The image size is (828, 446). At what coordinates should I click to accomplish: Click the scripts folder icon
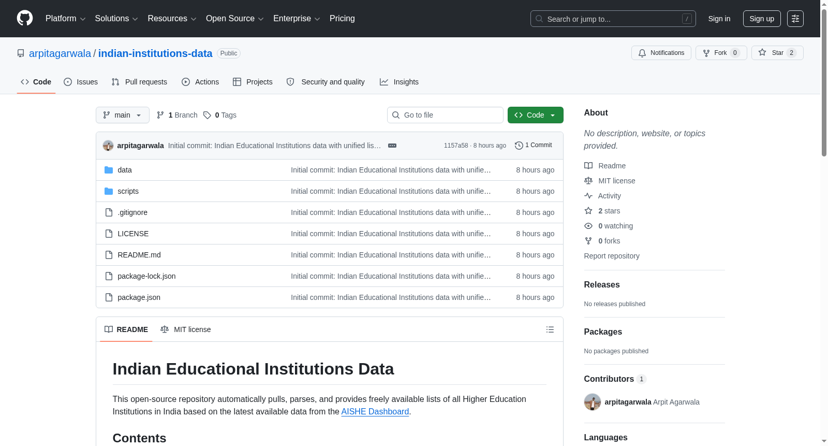coord(109,191)
